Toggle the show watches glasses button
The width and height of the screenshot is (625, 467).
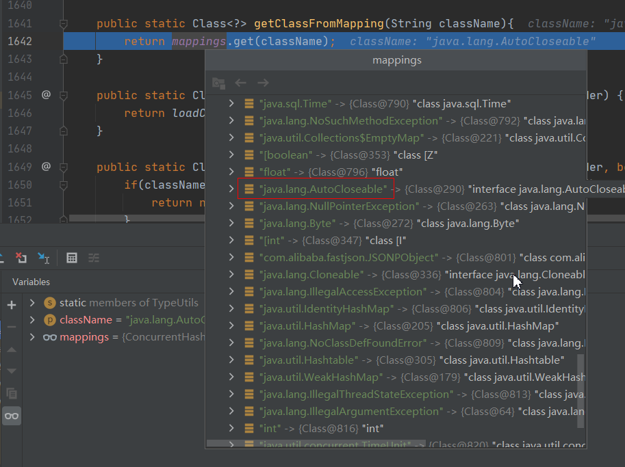click(11, 416)
